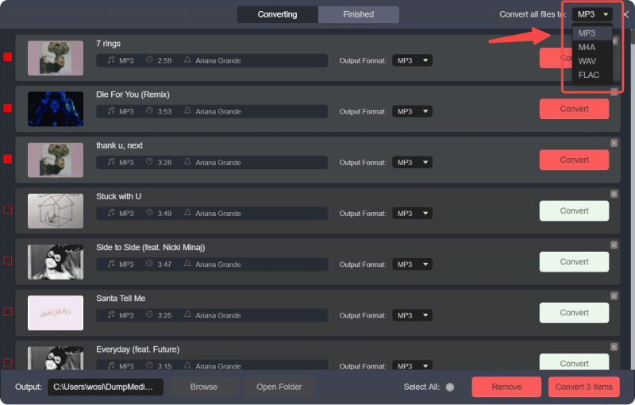Viewport: 635px width, 405px height.
Task: Convert the Die For You (Remix) track
Action: pyautogui.click(x=574, y=109)
